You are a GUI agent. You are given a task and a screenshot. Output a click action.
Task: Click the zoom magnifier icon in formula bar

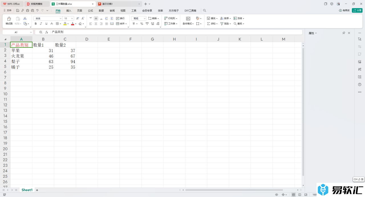41,32
